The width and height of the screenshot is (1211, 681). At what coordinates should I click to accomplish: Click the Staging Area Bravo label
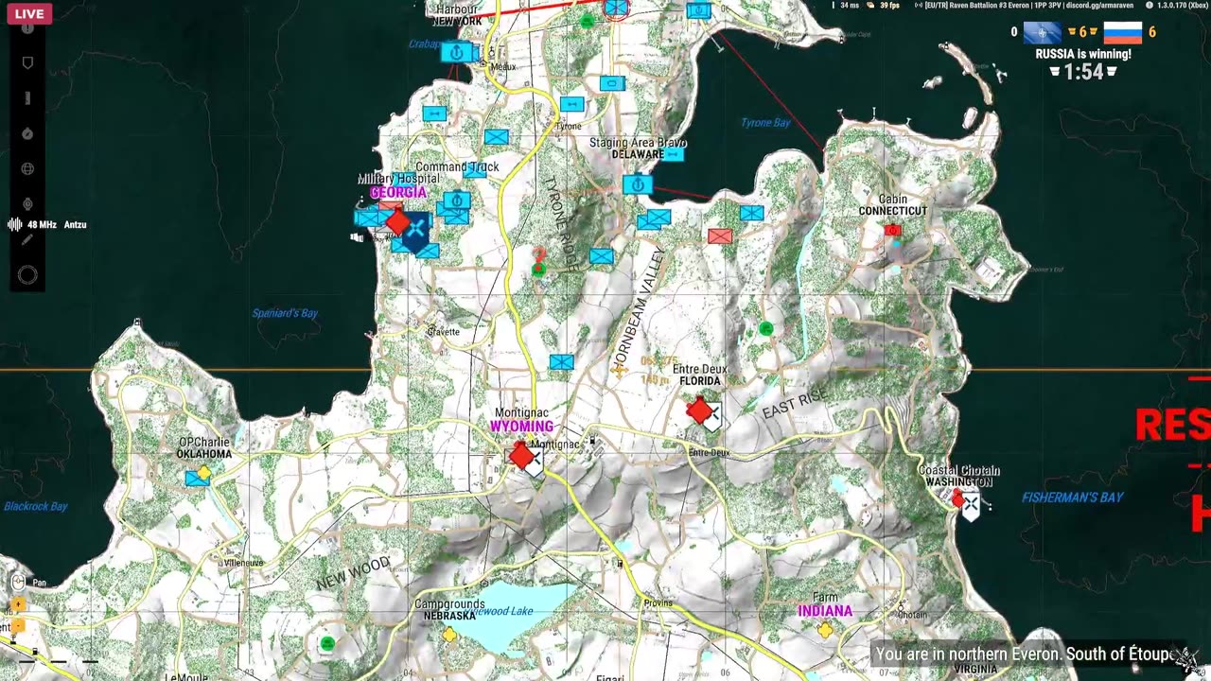click(638, 143)
